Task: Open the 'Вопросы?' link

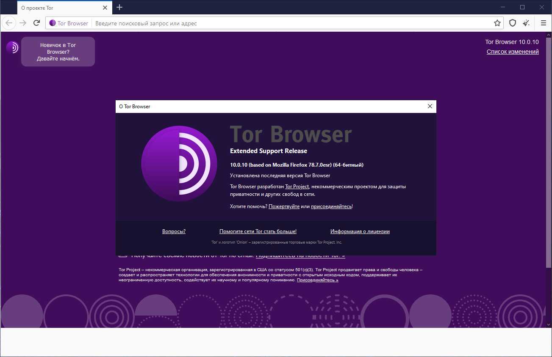Action: (x=174, y=231)
